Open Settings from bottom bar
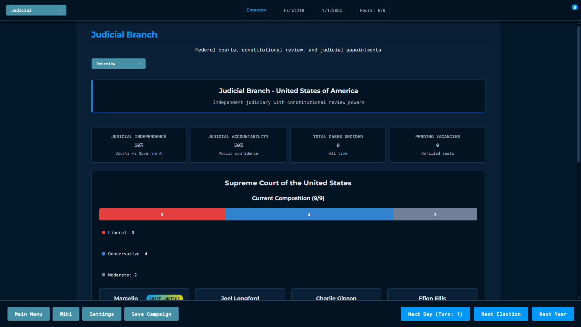Viewport: 581px width, 327px height. pyautogui.click(x=102, y=314)
